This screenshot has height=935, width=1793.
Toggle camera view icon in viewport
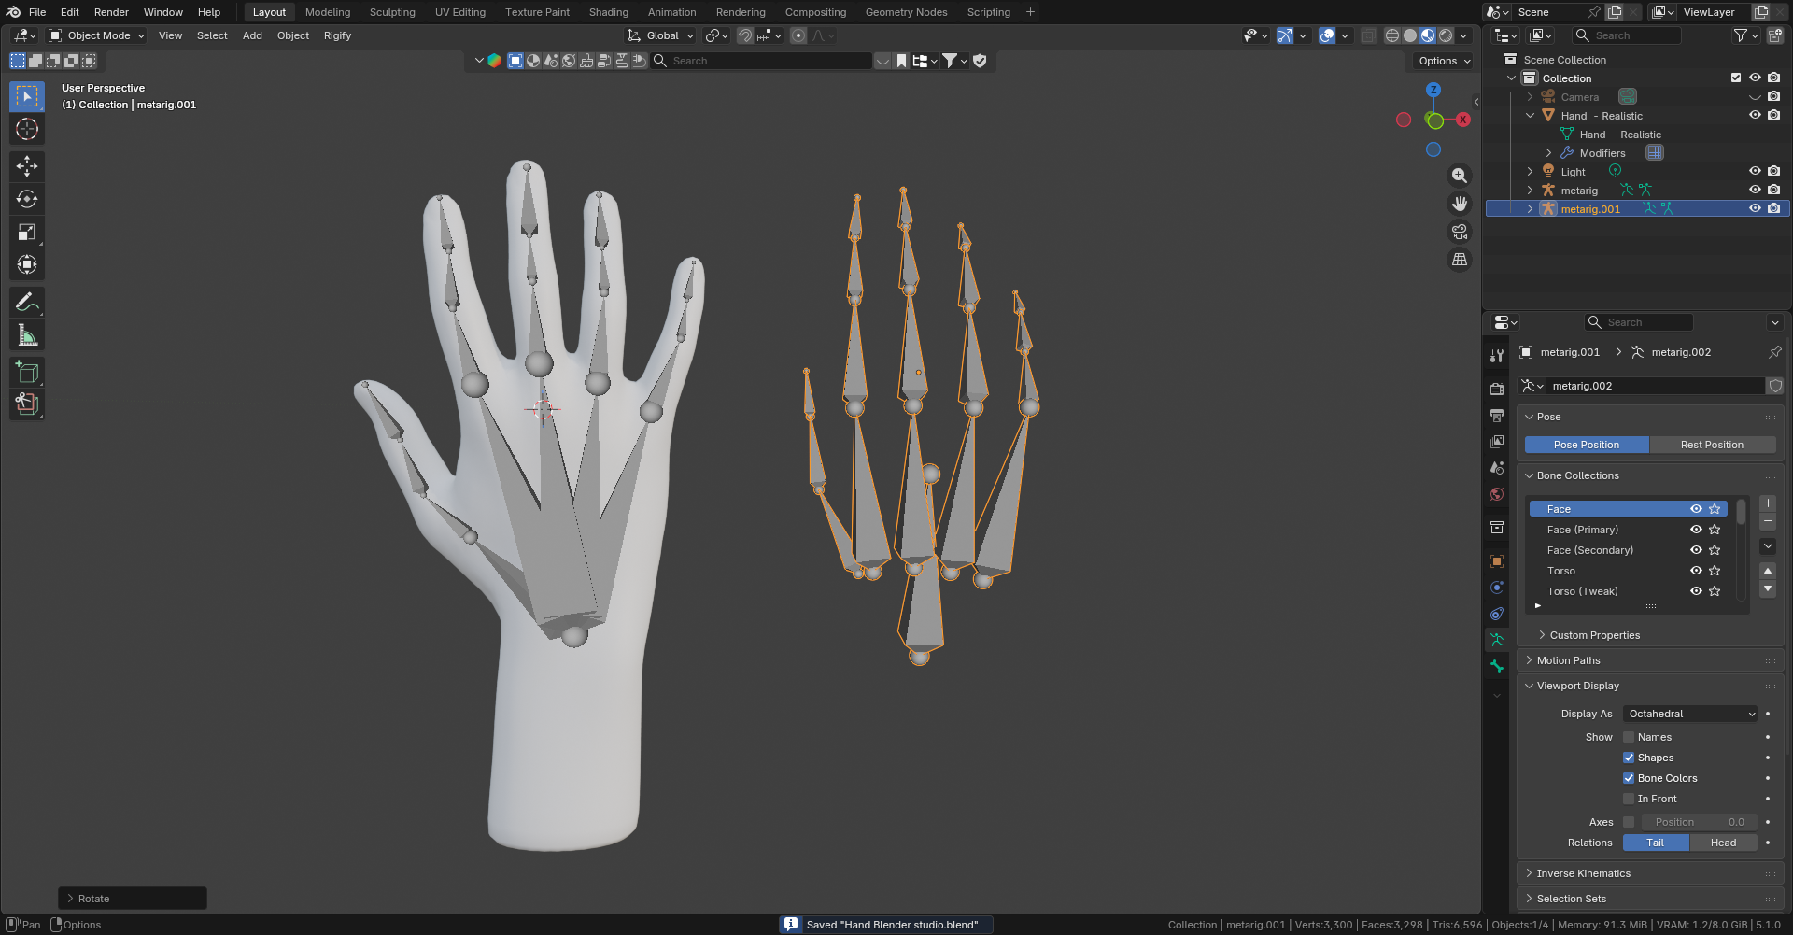pos(1460,232)
